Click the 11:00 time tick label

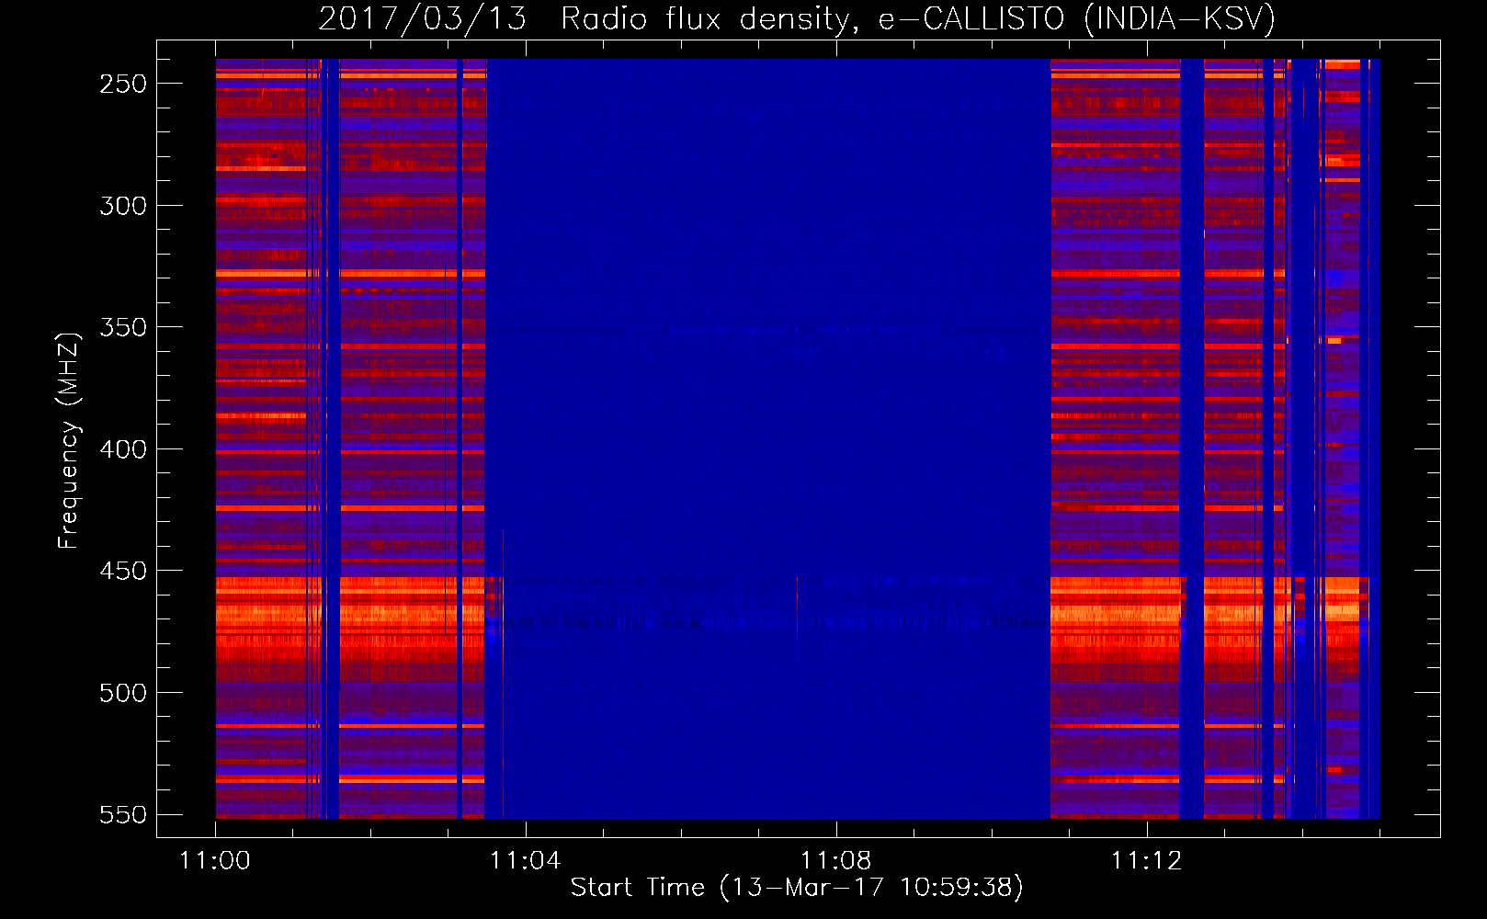click(x=215, y=860)
